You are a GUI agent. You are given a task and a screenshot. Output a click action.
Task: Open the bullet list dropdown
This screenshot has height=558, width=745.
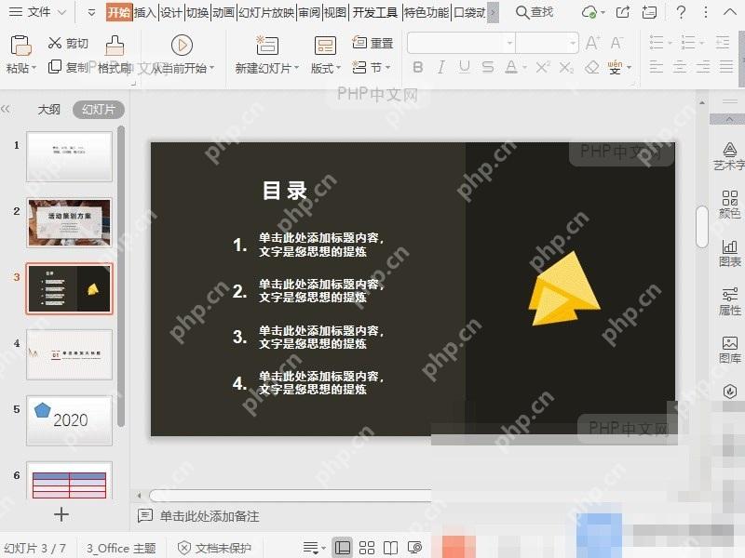(x=670, y=43)
